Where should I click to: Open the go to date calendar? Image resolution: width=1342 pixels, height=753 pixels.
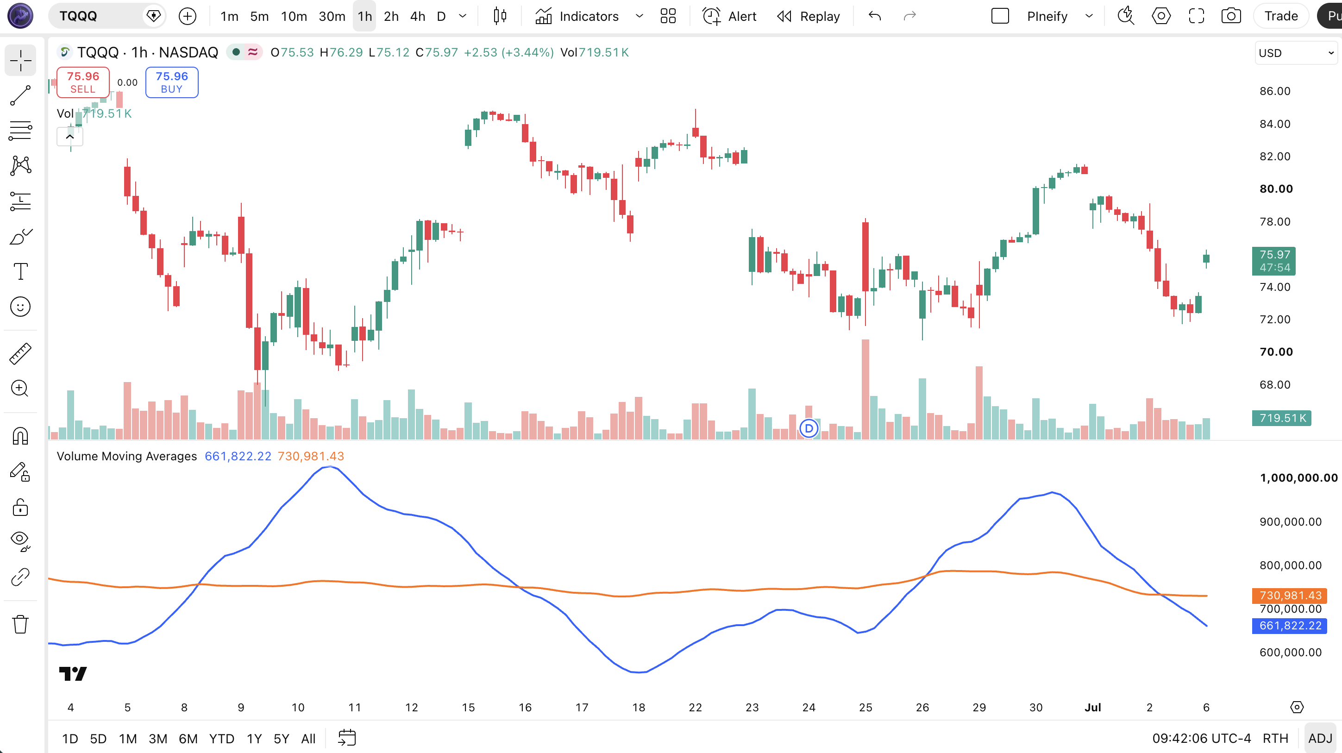(x=346, y=738)
